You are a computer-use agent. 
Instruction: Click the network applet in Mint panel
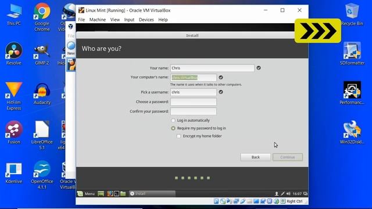pos(283,193)
